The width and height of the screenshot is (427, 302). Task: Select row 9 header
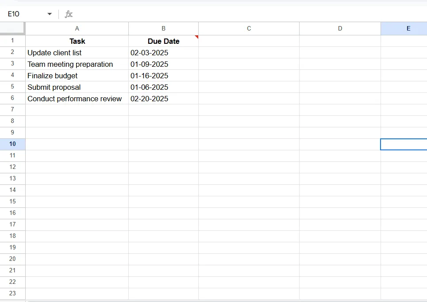tap(12, 133)
